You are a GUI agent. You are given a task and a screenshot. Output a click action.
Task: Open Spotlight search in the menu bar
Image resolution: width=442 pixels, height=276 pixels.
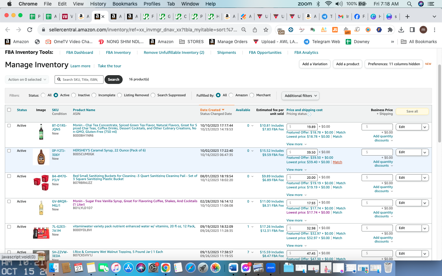tap(410, 4)
